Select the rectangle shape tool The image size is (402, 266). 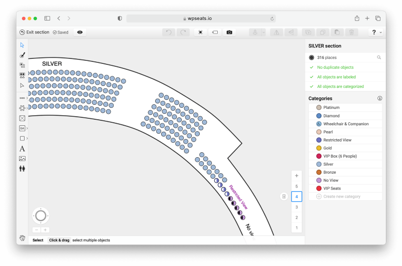click(22, 138)
